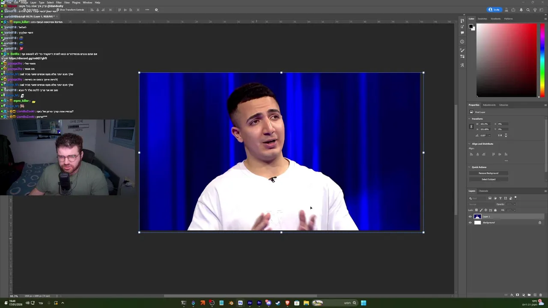Open the Help menu
This screenshot has width=548, height=308.
97,3
